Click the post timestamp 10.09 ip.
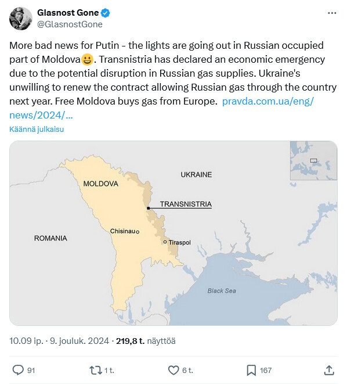 pyautogui.click(x=27, y=341)
